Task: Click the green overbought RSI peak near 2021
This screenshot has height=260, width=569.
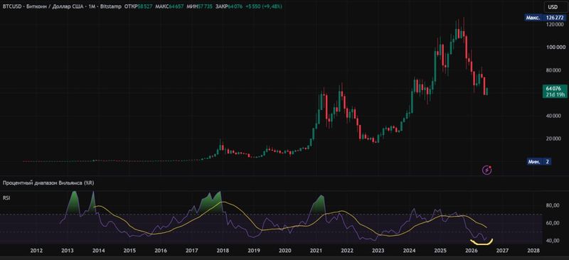Action: (318, 205)
